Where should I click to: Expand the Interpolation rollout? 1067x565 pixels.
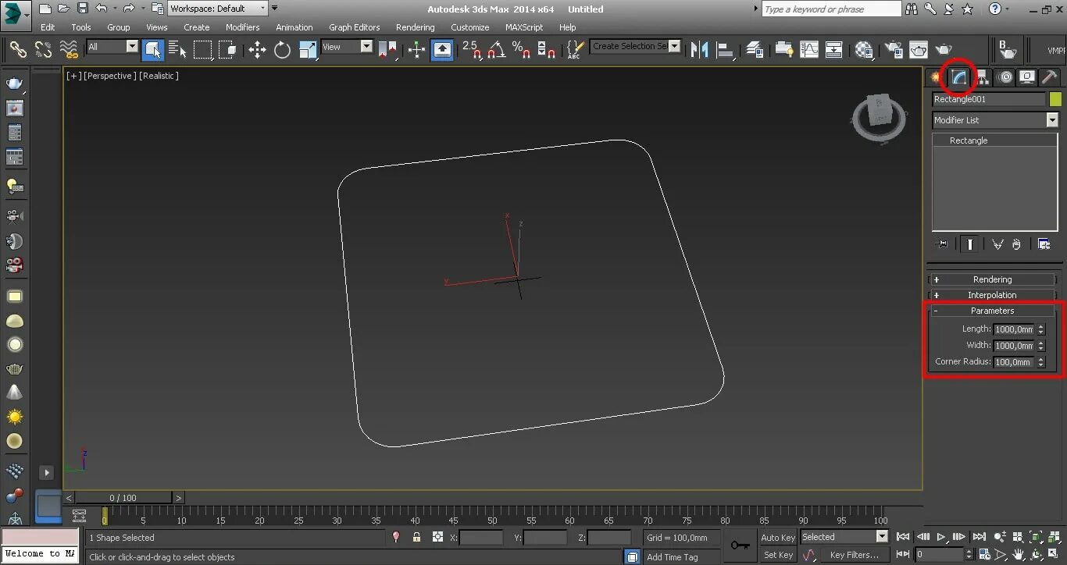pyautogui.click(x=992, y=294)
